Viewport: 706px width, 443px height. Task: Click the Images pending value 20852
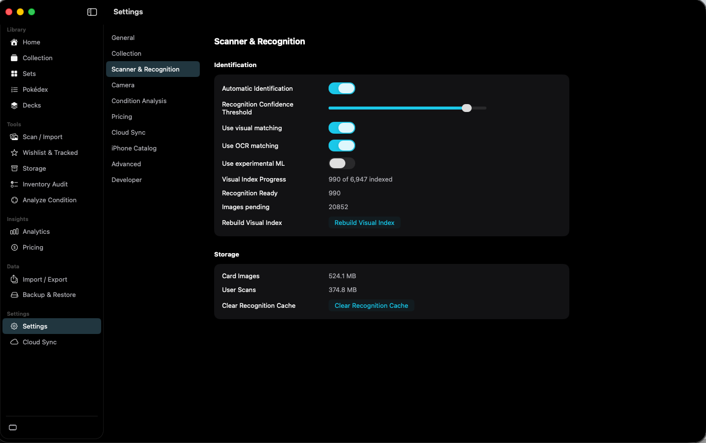click(338, 207)
